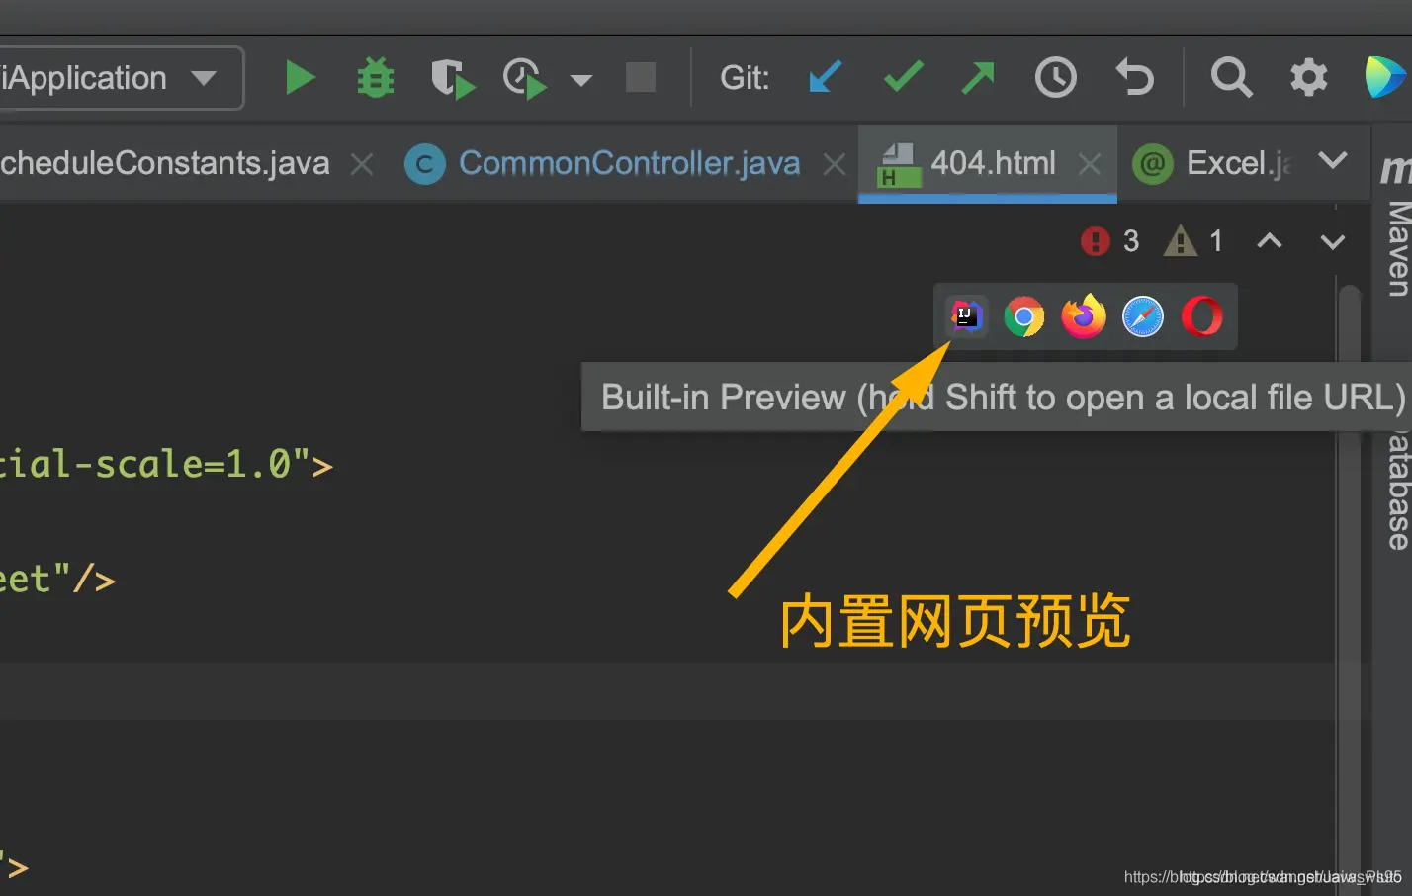Close the 404.html tab

point(1090,164)
